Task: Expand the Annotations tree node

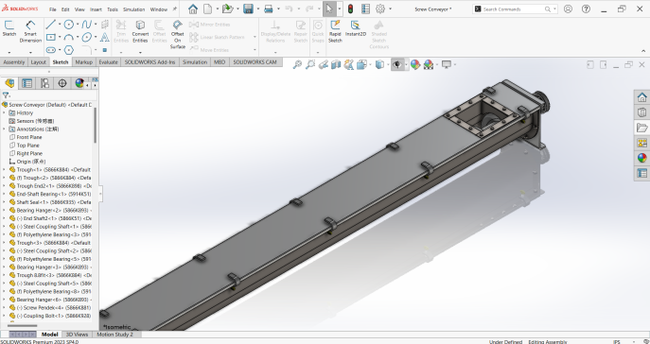Action: pyautogui.click(x=4, y=129)
